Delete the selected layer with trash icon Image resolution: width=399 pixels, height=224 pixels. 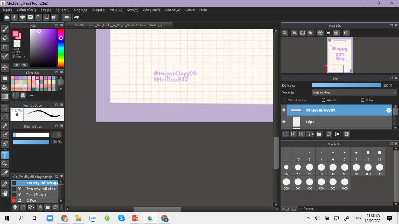pos(346,134)
